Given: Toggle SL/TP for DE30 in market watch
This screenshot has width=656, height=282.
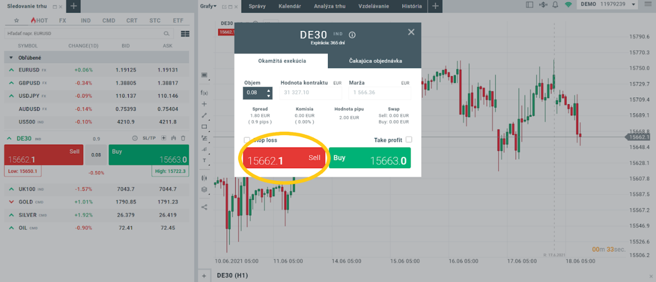Looking at the screenshot, I should [x=149, y=138].
